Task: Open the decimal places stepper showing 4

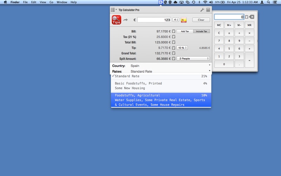Action: click(176, 20)
